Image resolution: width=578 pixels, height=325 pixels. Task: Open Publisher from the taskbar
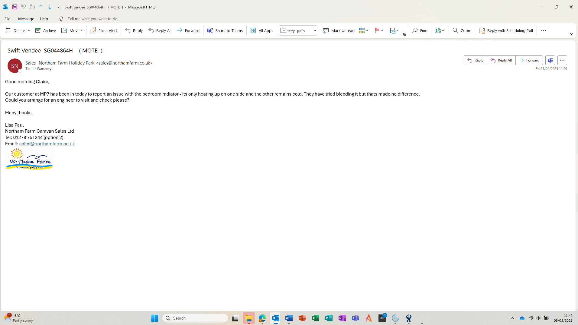pyautogui.click(x=329, y=318)
